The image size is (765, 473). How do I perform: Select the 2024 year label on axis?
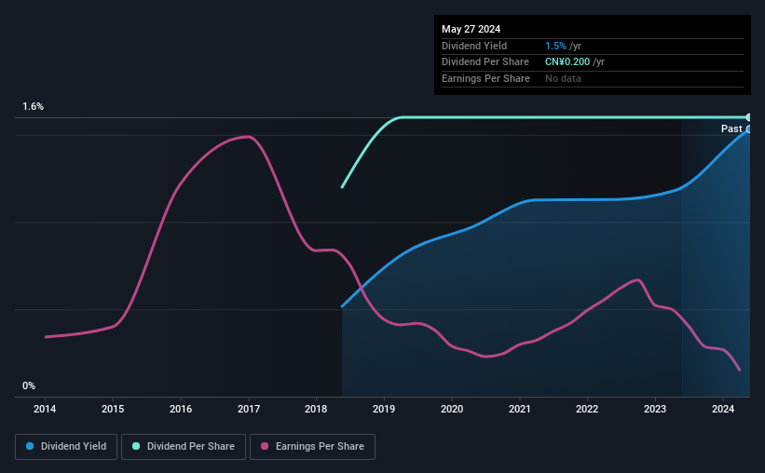point(723,409)
